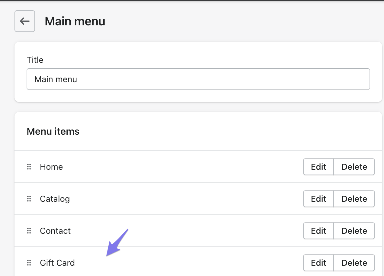
Task: Delete the Catalog menu item
Action: [354, 199]
